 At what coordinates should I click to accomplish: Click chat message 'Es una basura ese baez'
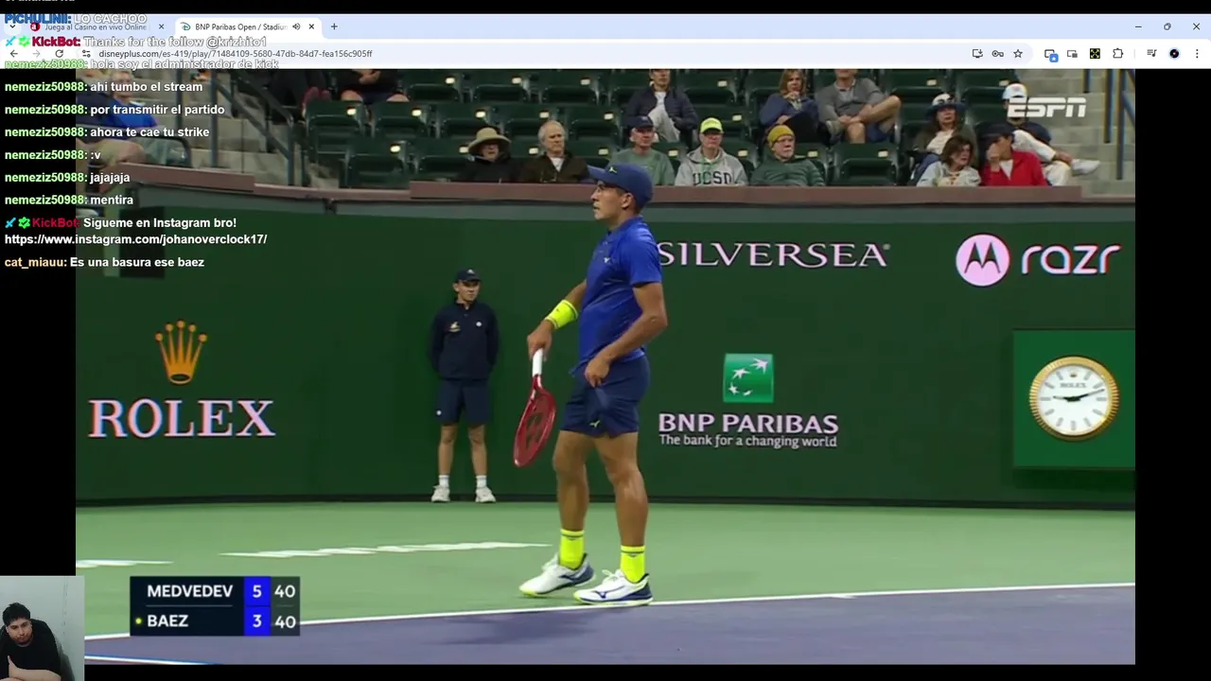pyautogui.click(x=137, y=262)
